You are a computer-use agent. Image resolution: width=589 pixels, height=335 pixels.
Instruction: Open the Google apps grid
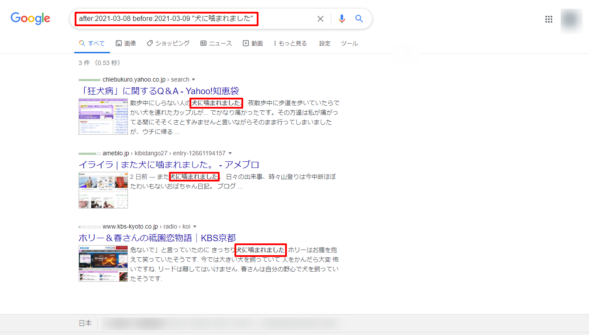click(x=549, y=19)
